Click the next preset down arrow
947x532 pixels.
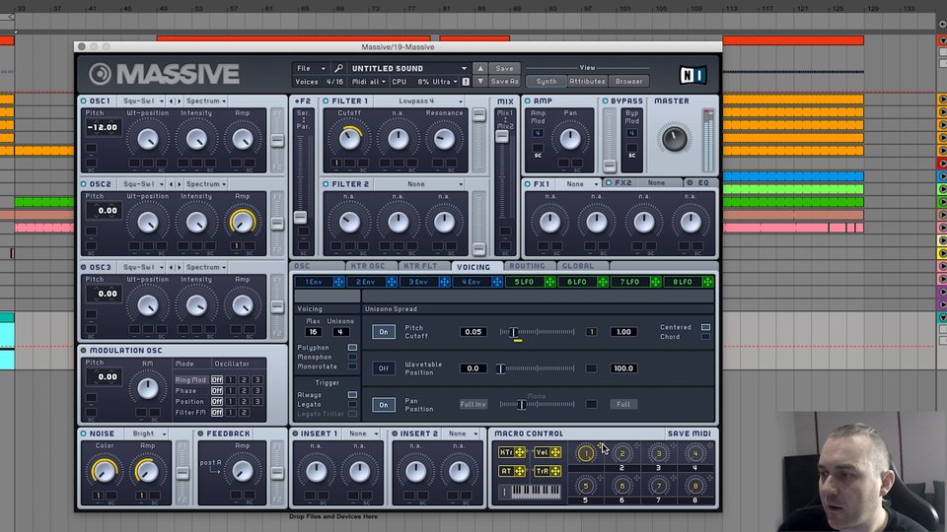tap(480, 82)
